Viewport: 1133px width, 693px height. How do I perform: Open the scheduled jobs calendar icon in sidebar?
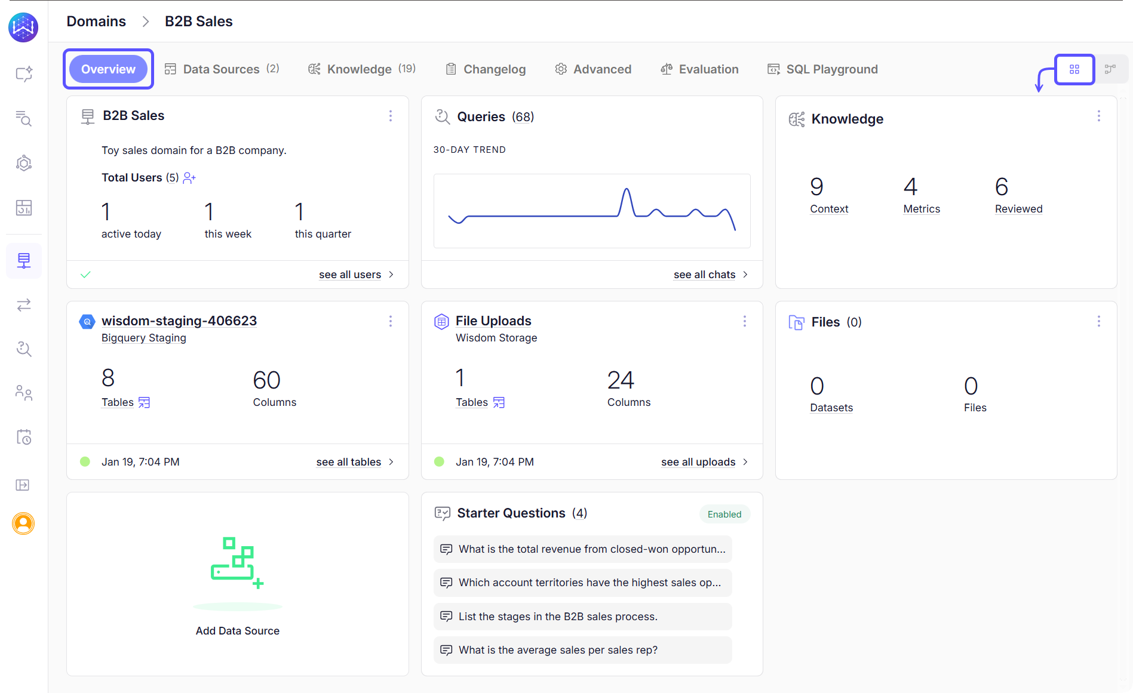click(x=24, y=437)
